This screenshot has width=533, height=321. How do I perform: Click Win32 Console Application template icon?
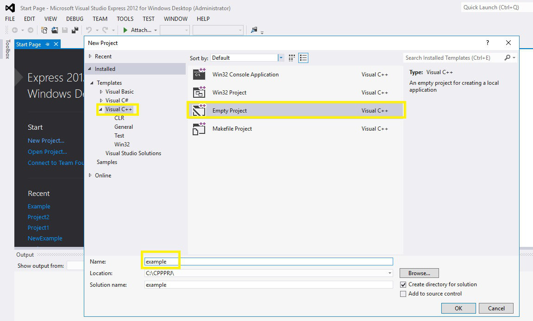(199, 74)
